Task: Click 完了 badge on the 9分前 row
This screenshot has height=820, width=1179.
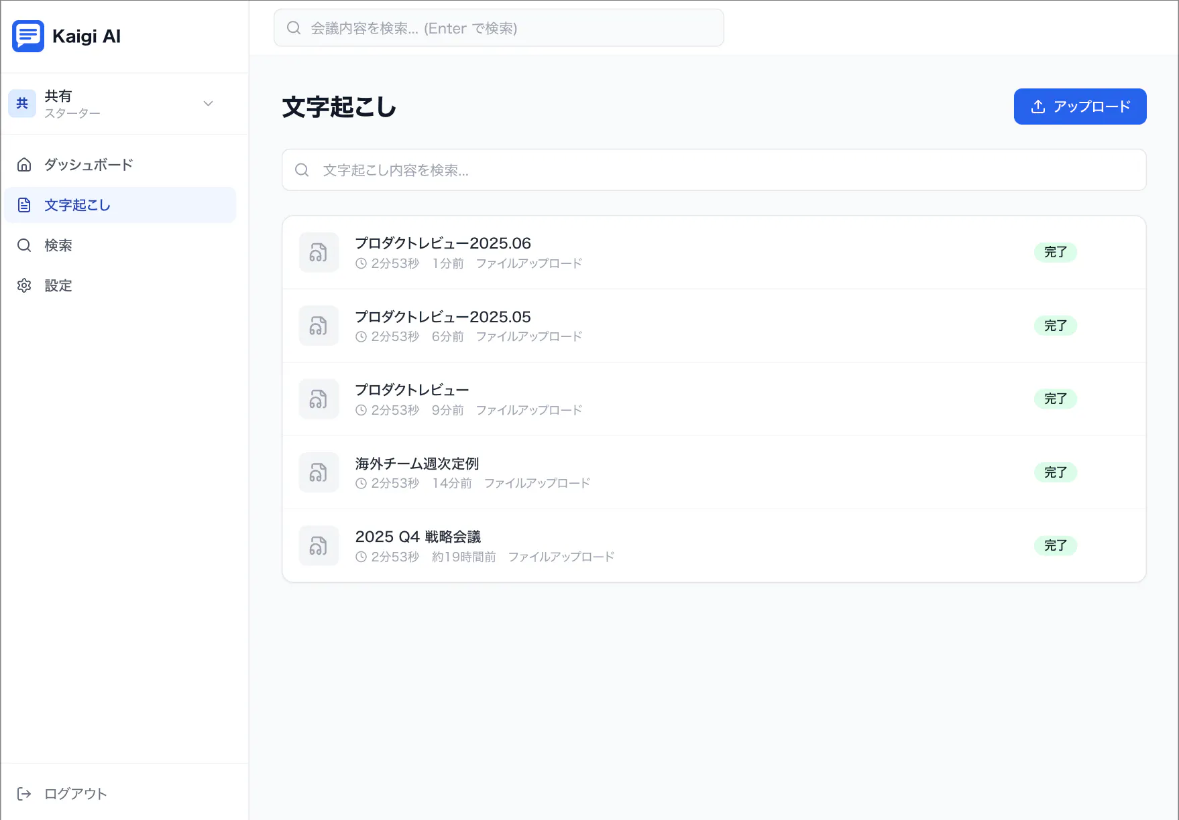Action: 1056,399
